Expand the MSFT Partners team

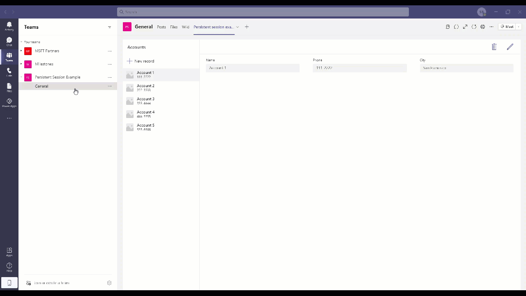21,51
